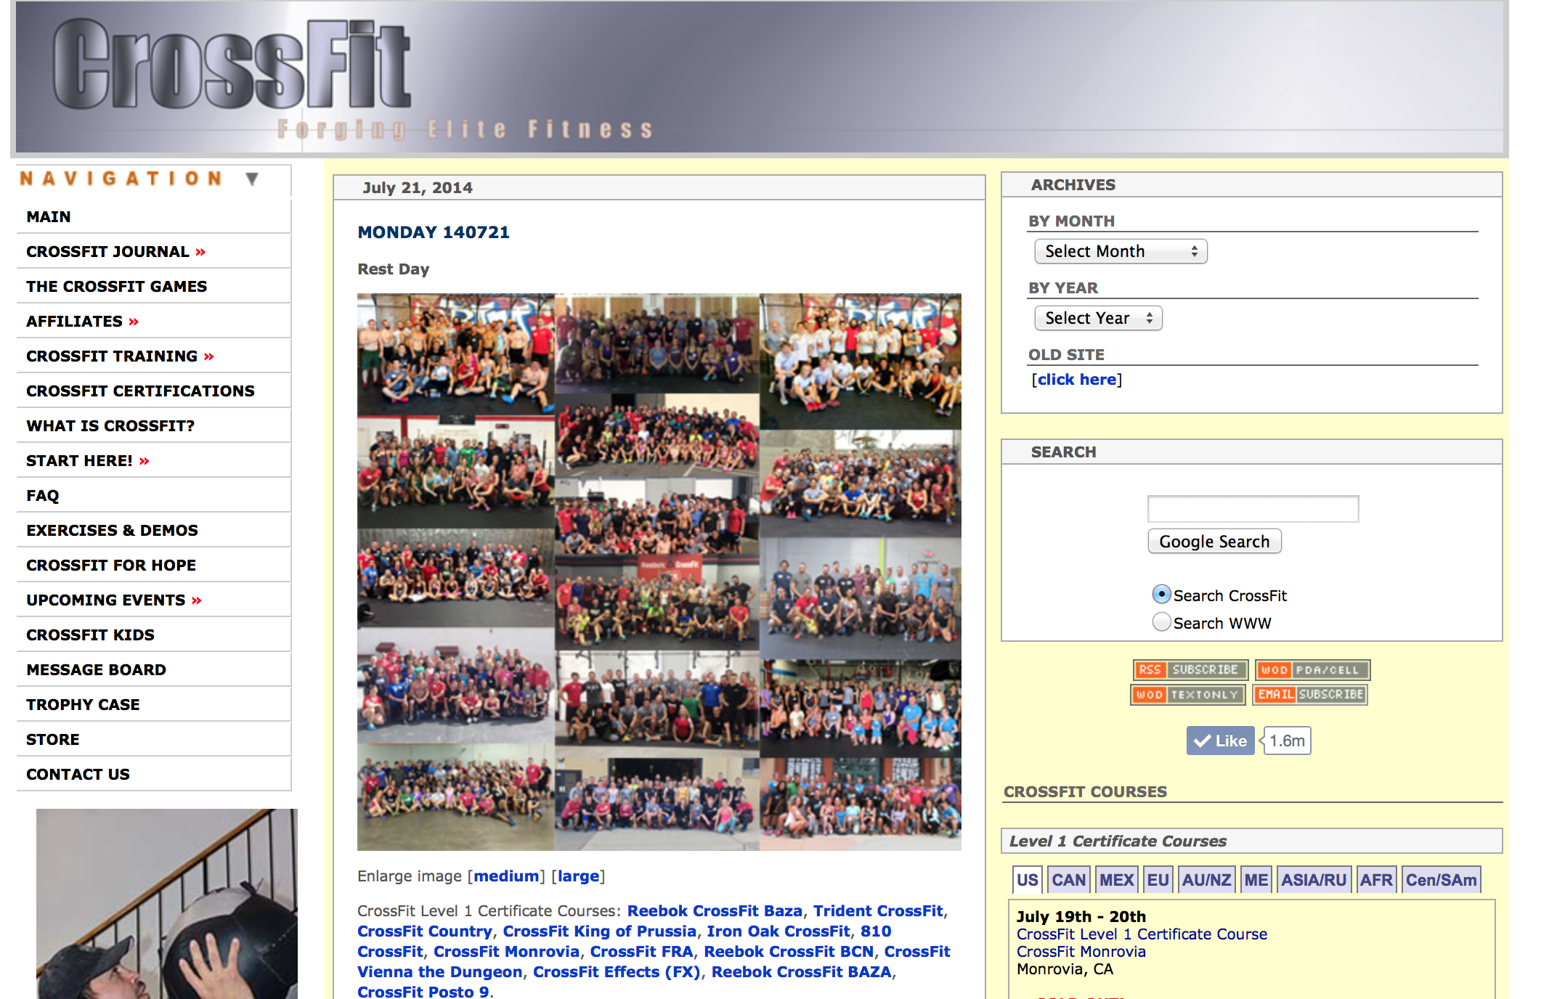Open the Message Board menu item
Screen dimensions: 1557x999
tap(96, 669)
